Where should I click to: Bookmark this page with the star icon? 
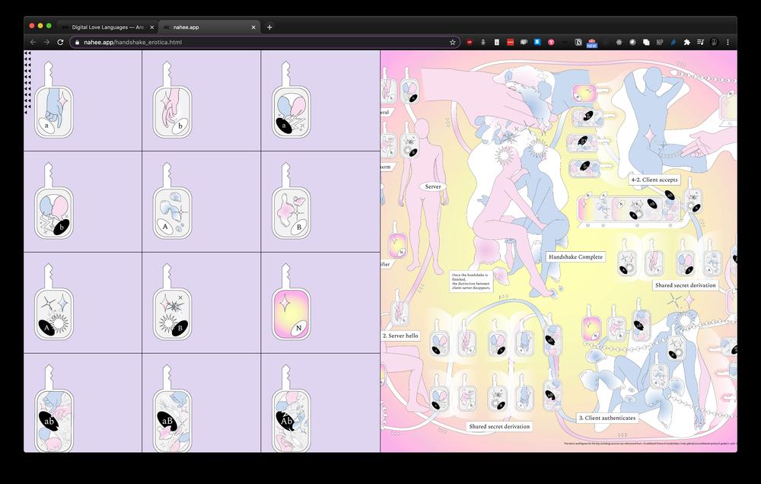(x=452, y=42)
